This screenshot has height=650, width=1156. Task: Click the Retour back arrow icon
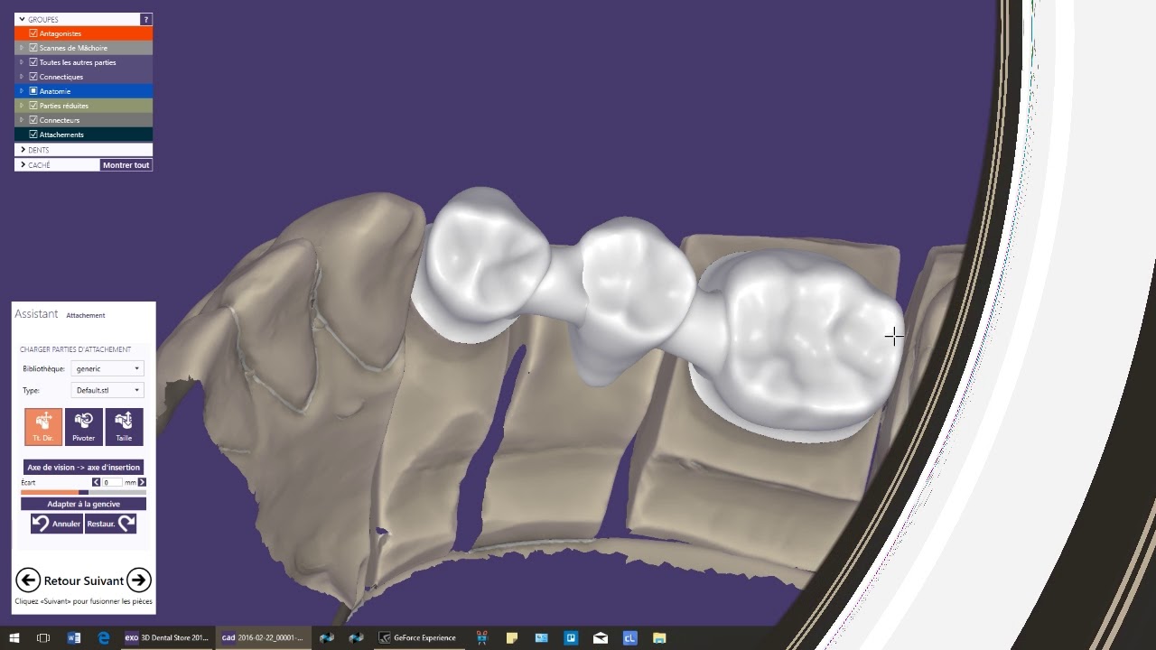pyautogui.click(x=28, y=580)
